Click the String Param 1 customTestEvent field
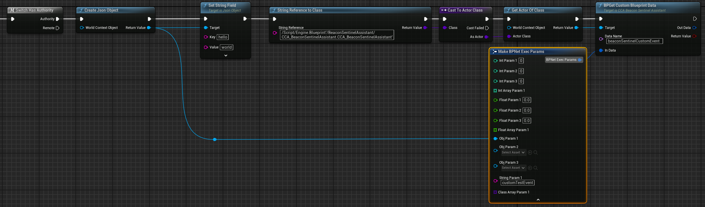The height and width of the screenshot is (207, 705). point(517,183)
